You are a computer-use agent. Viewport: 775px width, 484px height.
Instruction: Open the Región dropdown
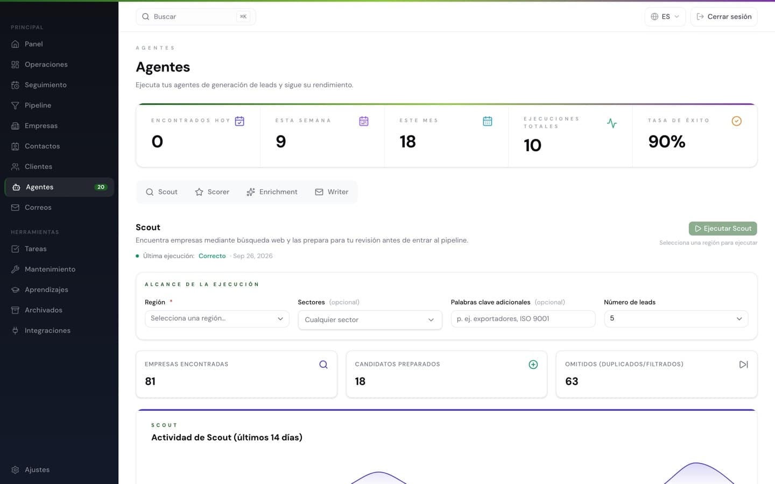(x=217, y=319)
